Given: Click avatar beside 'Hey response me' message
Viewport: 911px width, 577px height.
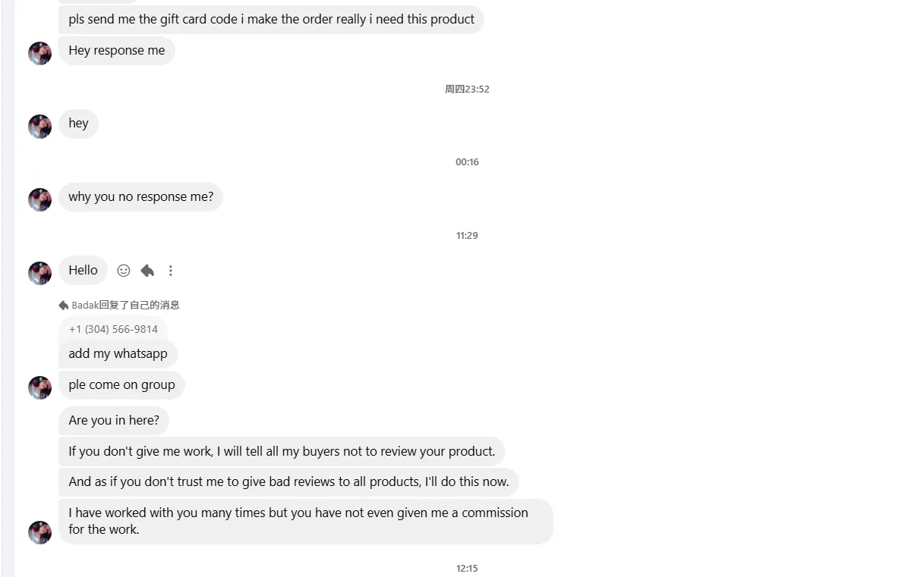Looking at the screenshot, I should 39,53.
